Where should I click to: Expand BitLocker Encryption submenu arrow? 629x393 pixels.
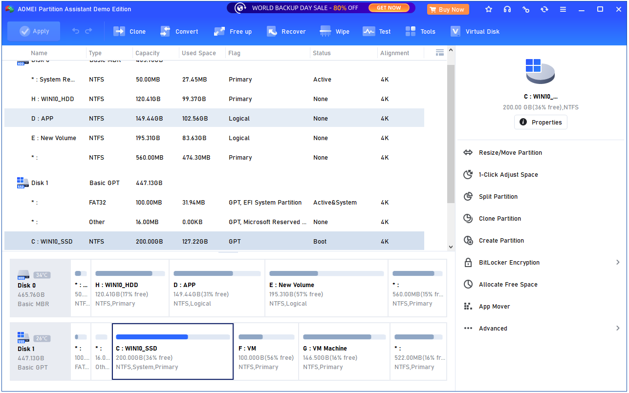tap(618, 263)
